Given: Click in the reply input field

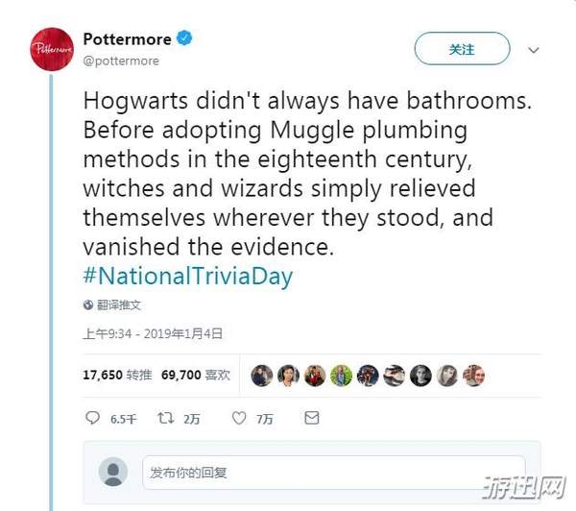Looking at the screenshot, I should [x=333, y=473].
